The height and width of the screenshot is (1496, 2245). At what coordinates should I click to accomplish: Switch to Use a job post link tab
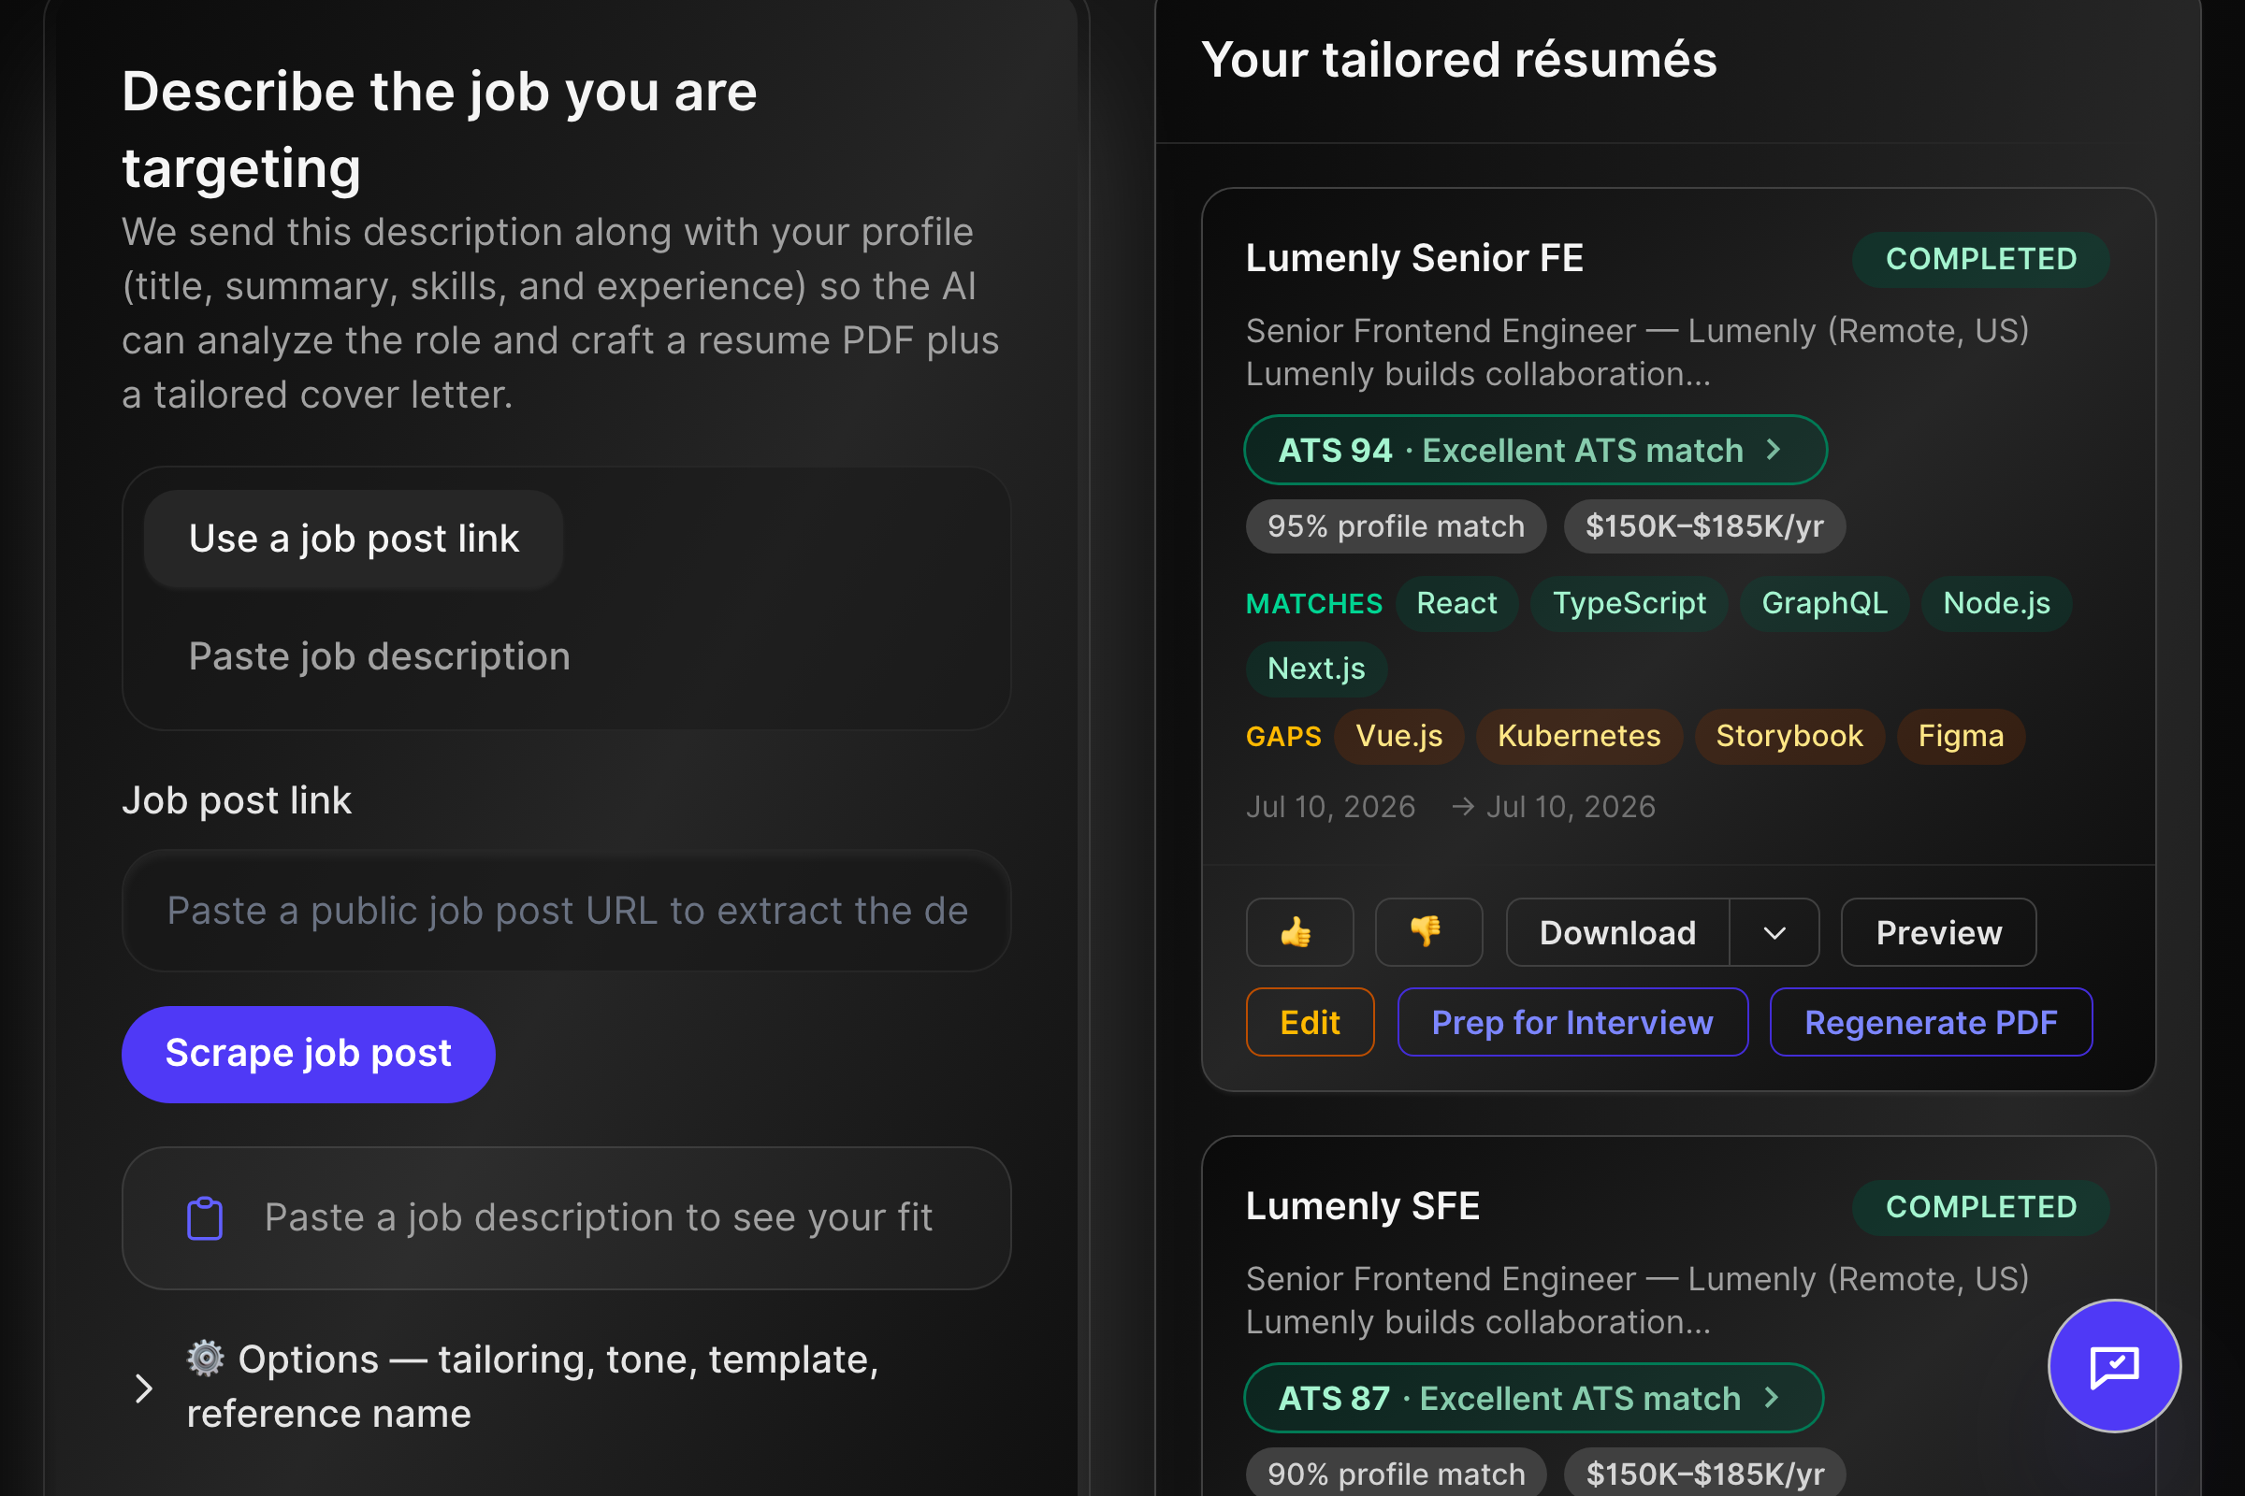pyautogui.click(x=354, y=539)
